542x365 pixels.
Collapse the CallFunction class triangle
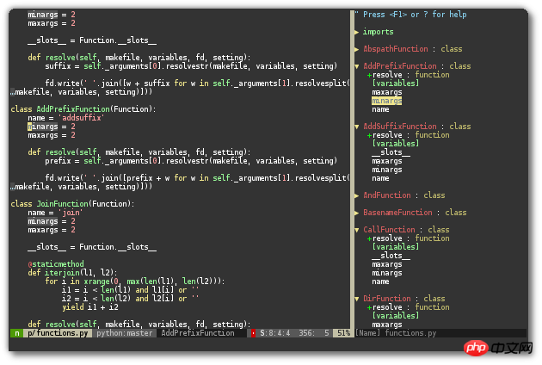[x=356, y=230]
